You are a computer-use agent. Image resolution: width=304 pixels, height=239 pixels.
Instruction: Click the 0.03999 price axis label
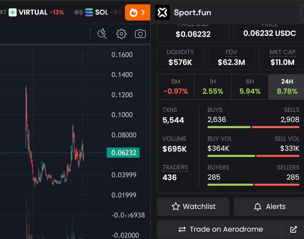click(124, 175)
